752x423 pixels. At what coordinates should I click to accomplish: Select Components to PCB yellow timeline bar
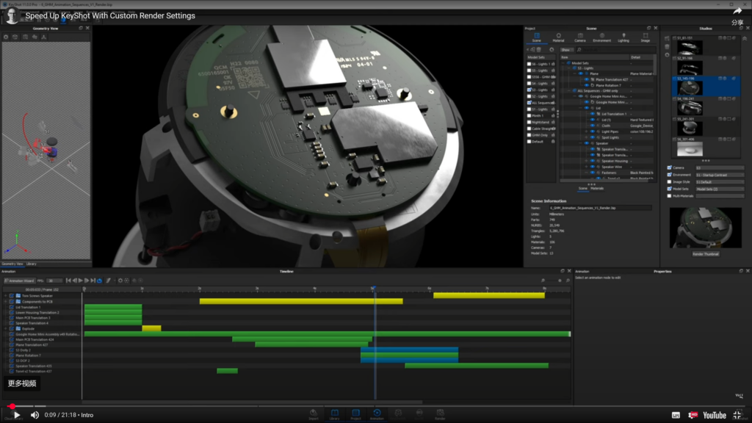coord(301,301)
